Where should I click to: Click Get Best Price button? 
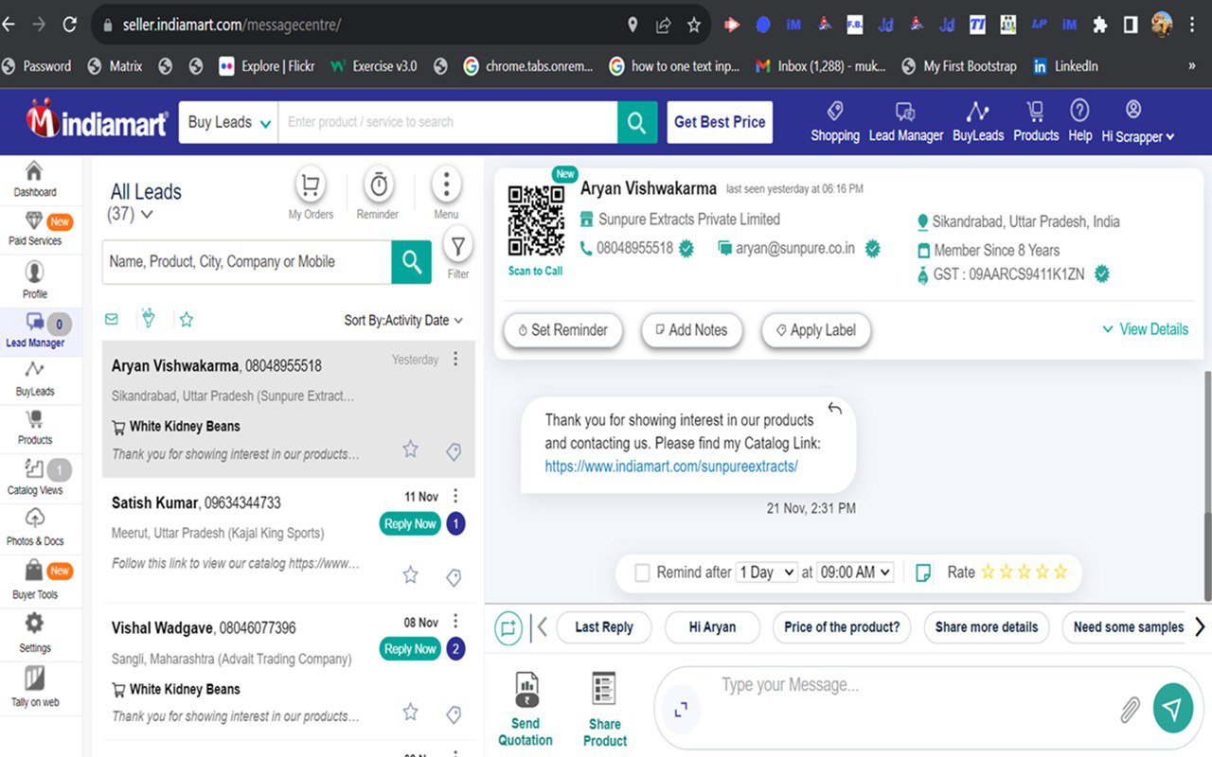pos(720,122)
